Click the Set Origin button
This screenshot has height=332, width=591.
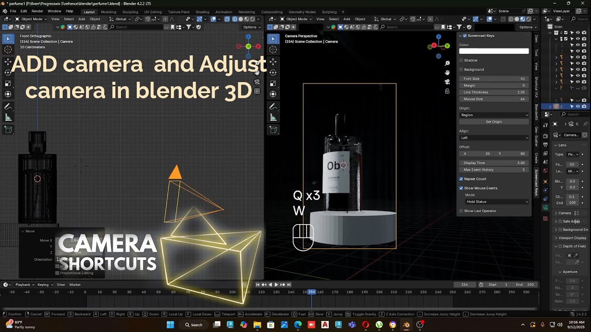494,122
